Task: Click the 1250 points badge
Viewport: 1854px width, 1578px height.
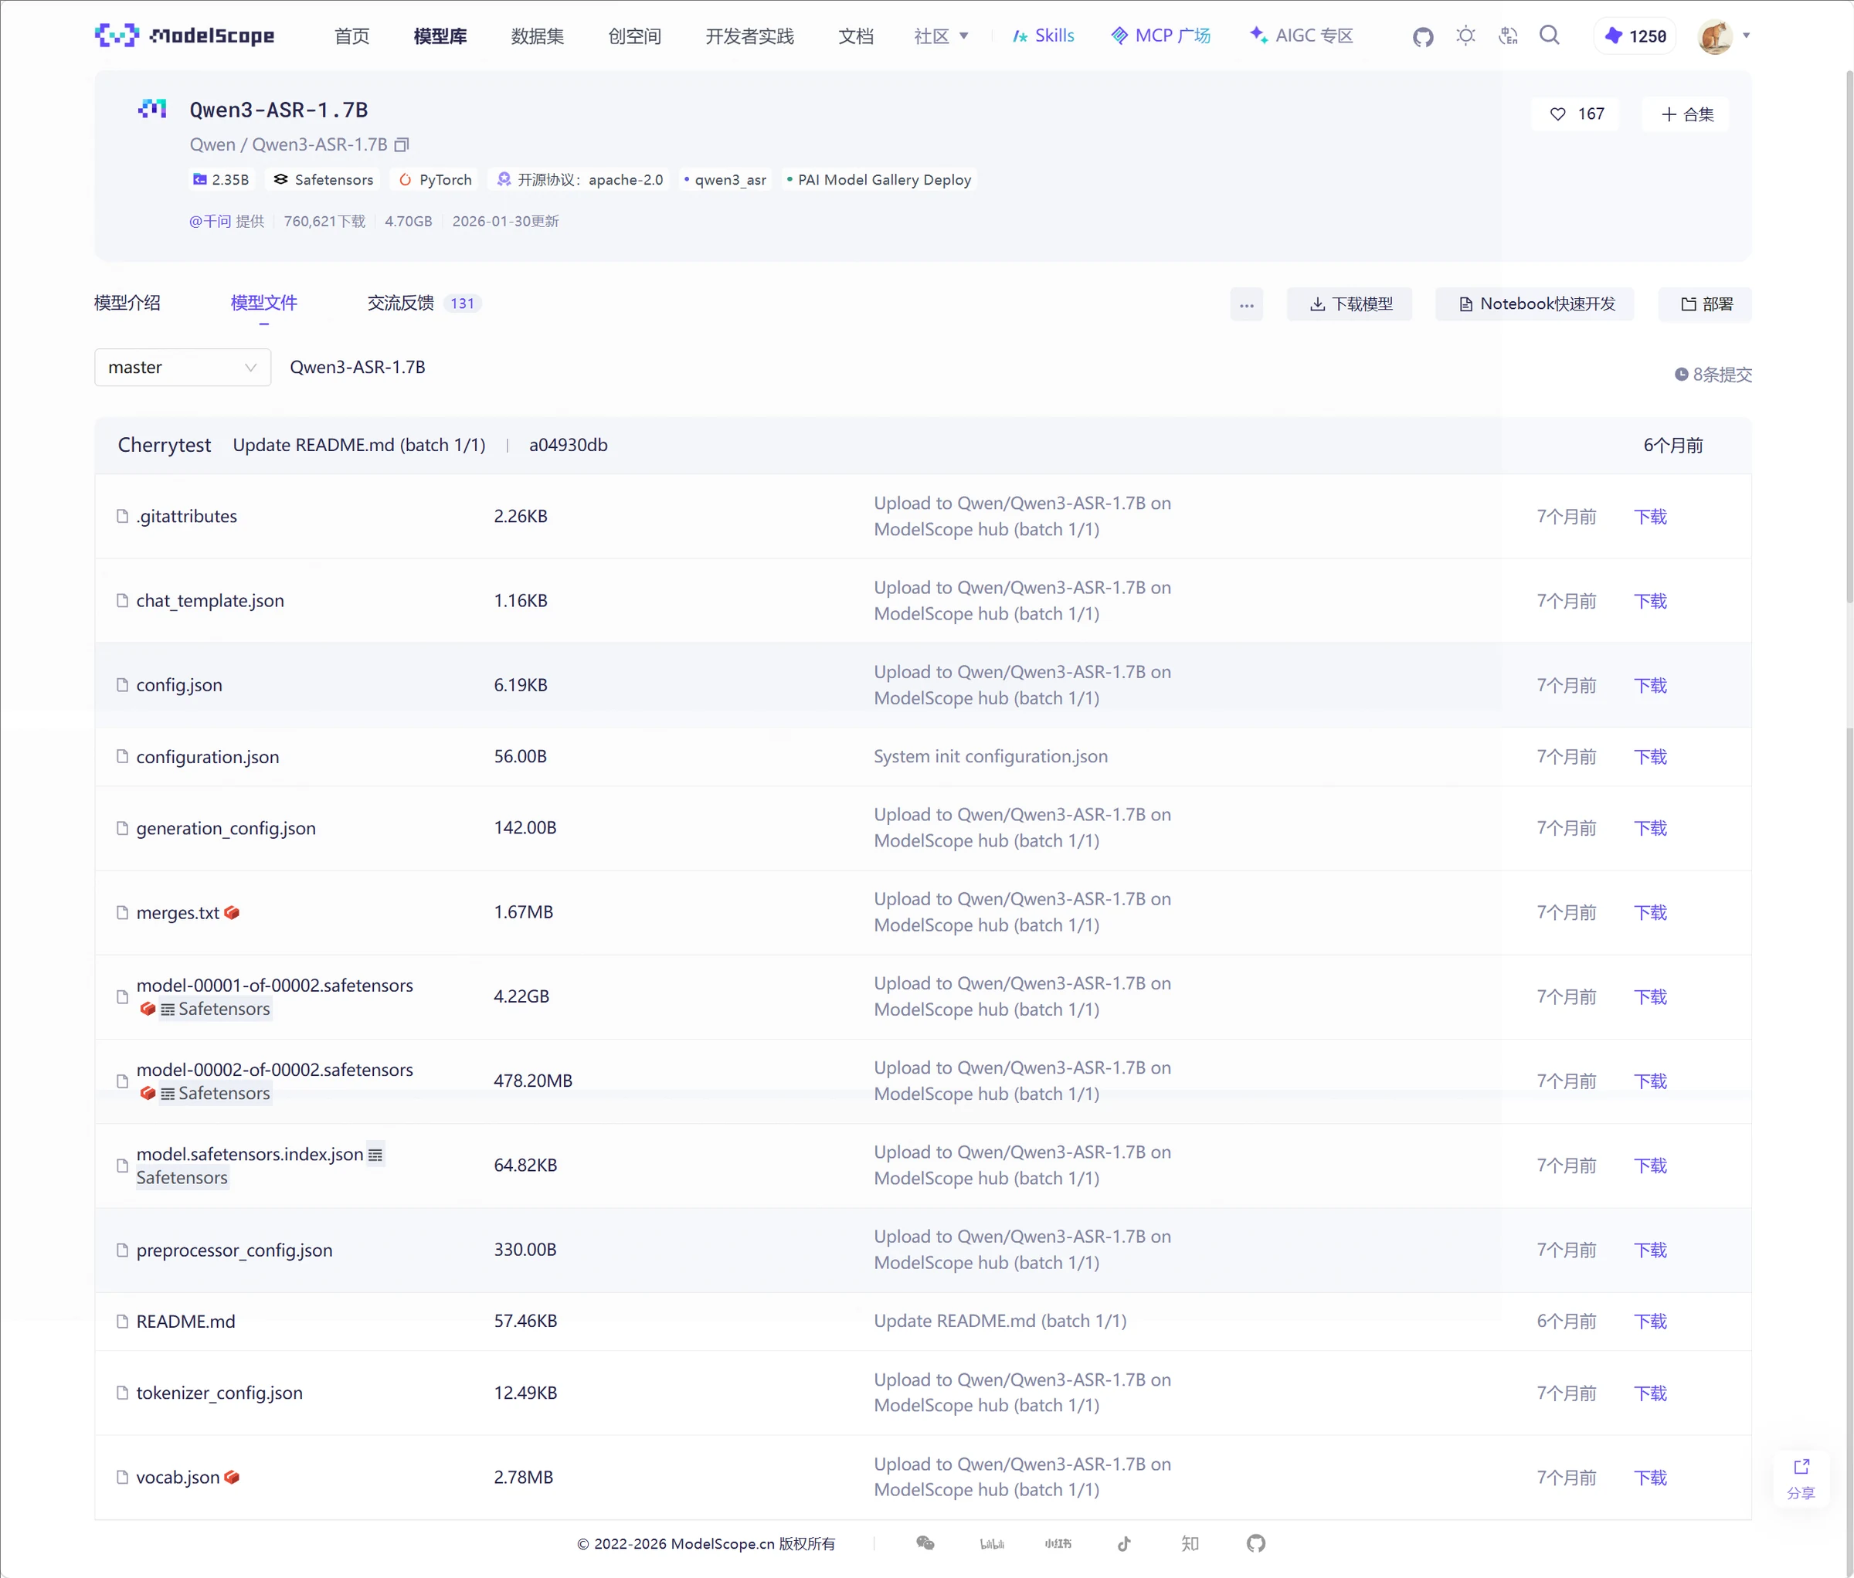Action: [x=1635, y=36]
